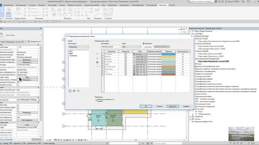Click the duplicate scheme icon under scheme list
Image resolution: width=259 pixels, height=145 pixels.
(x=70, y=91)
